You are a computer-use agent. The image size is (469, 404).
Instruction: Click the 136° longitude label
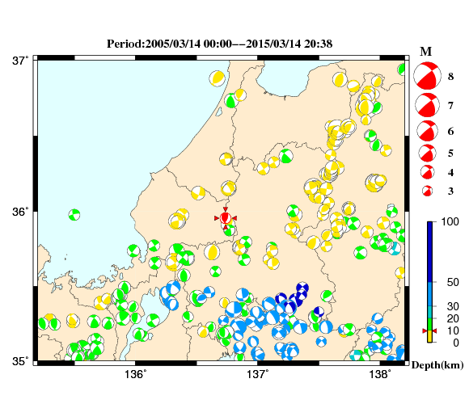136,374
